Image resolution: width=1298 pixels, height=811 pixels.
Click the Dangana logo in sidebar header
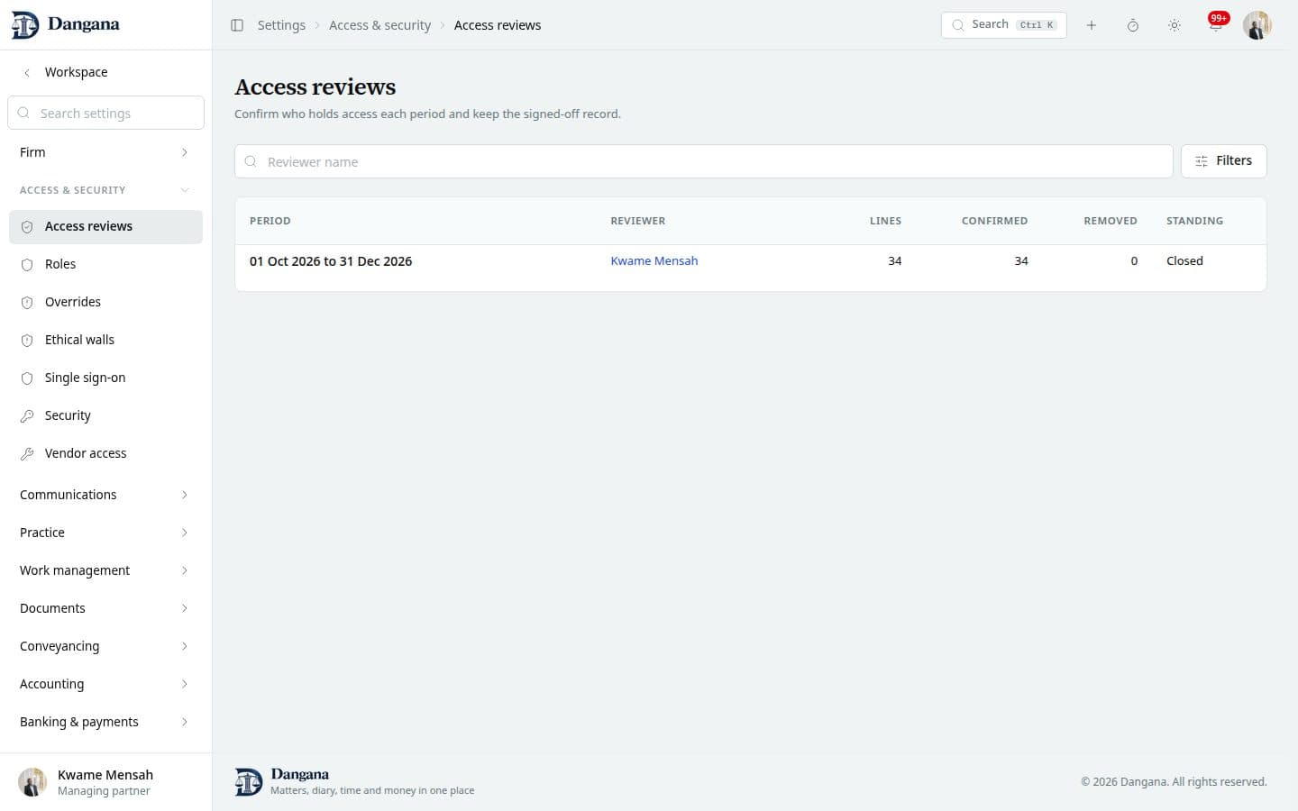(66, 24)
